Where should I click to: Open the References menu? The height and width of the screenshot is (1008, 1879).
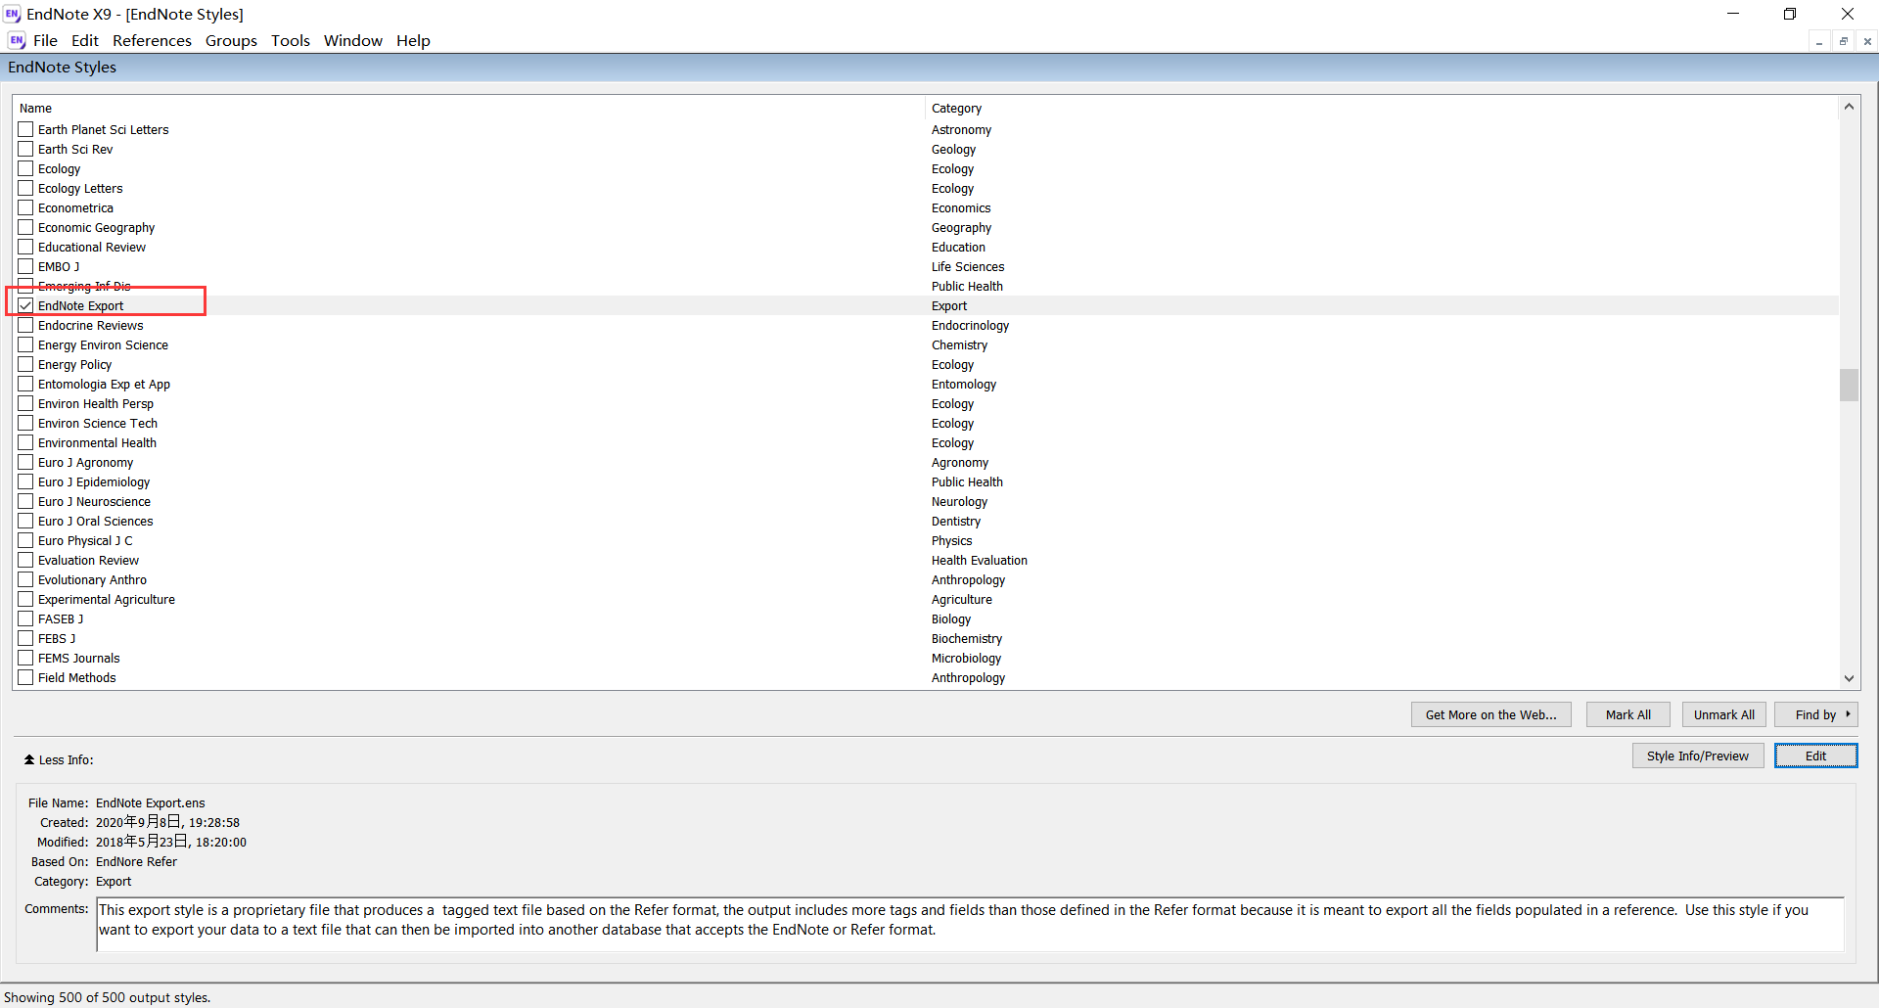click(152, 40)
